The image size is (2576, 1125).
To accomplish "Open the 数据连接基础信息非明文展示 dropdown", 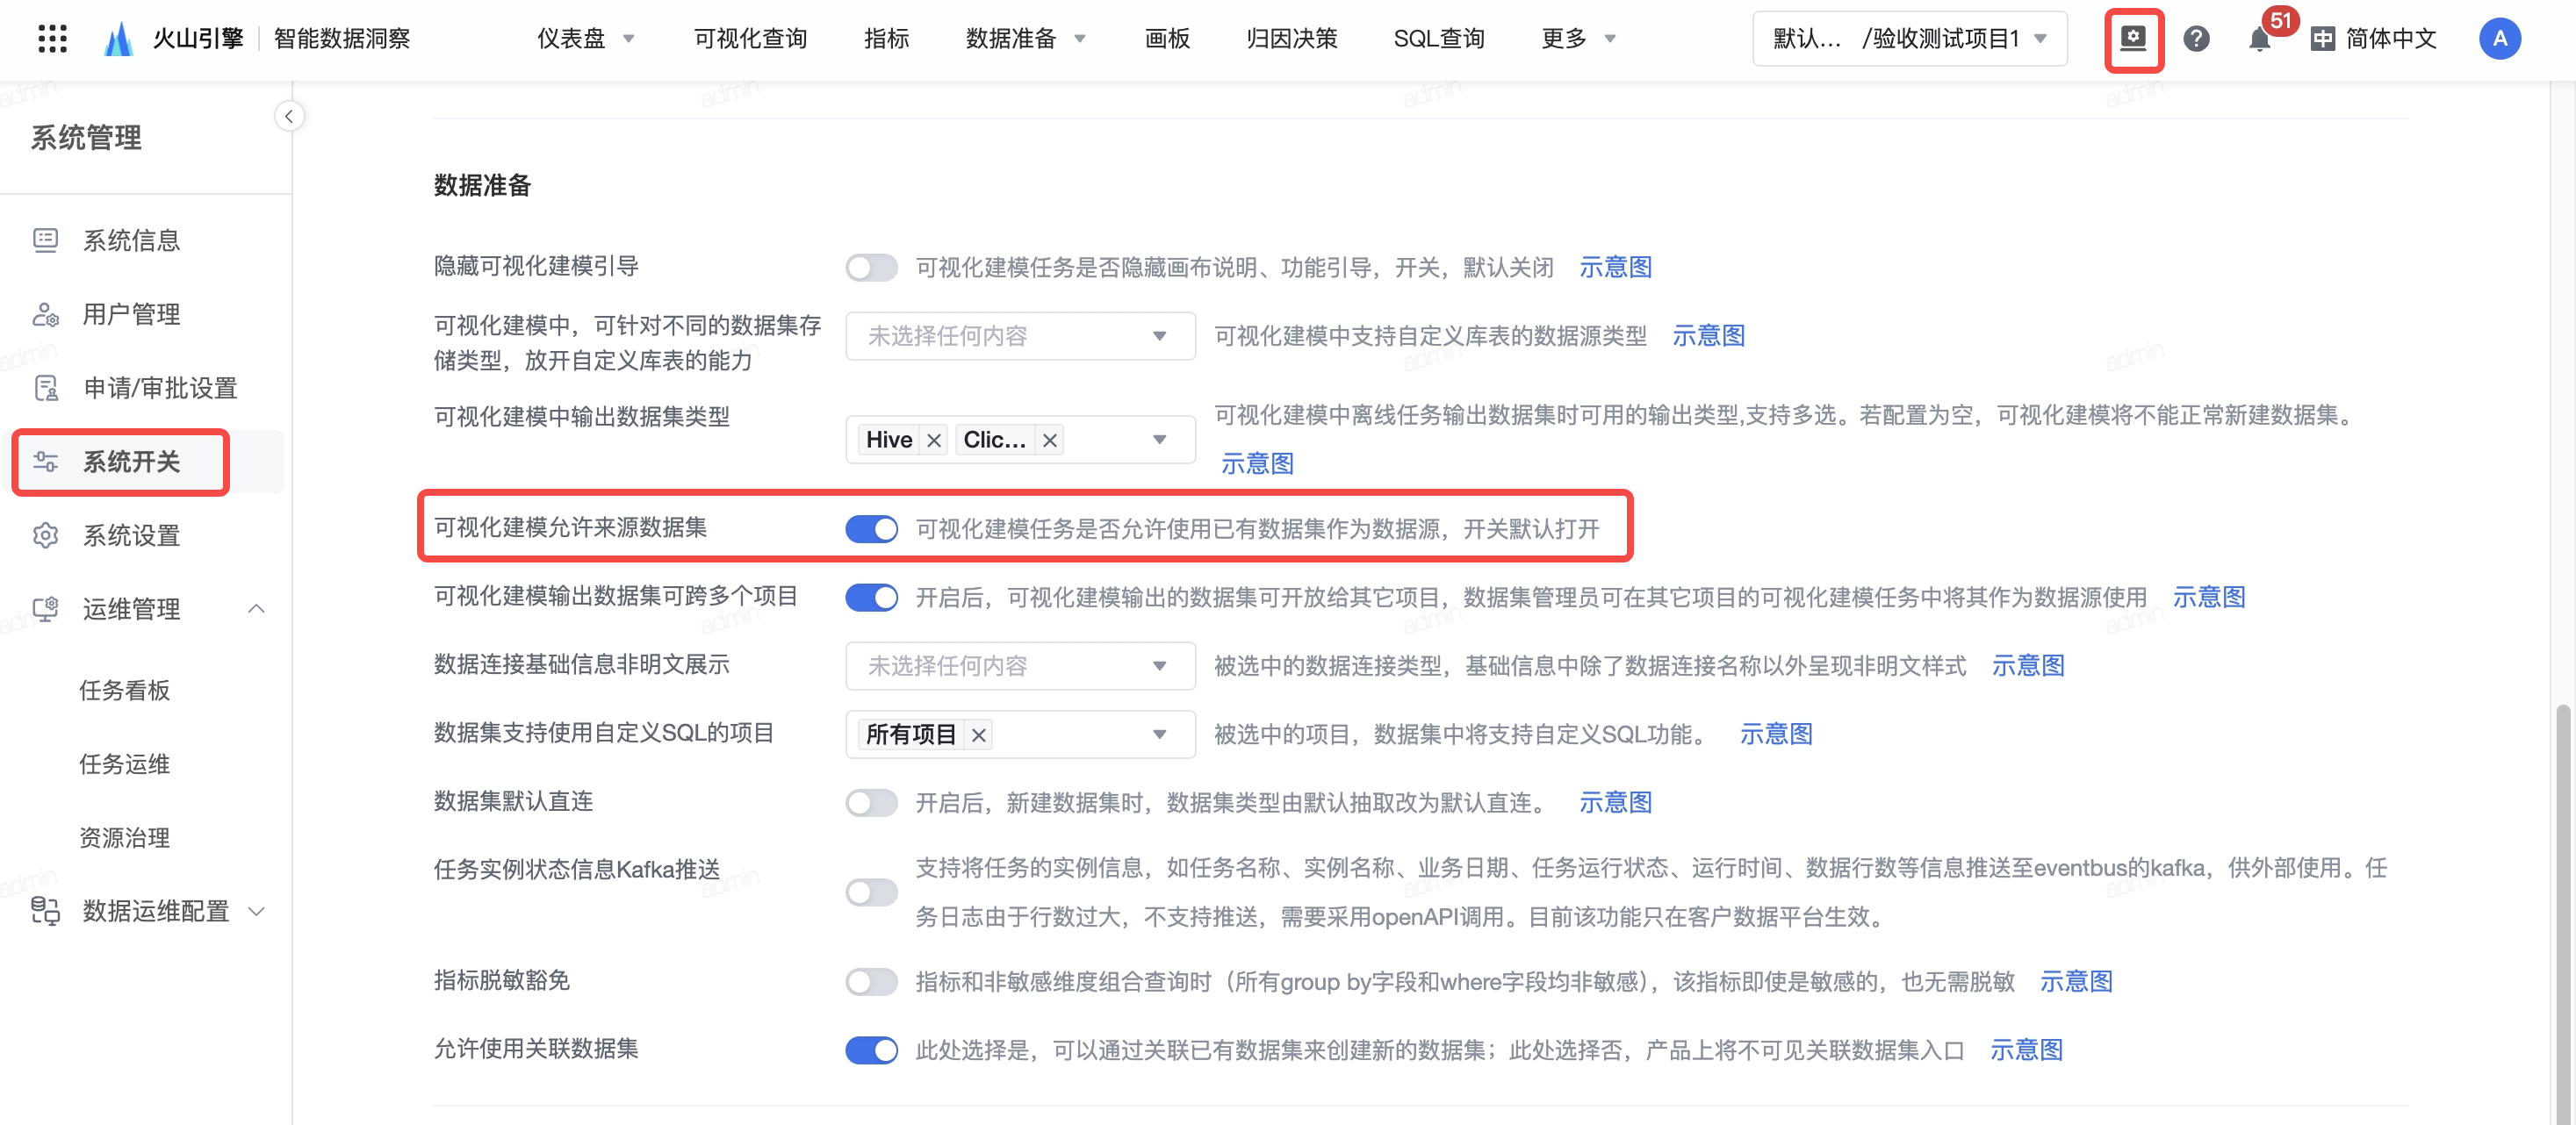I will (1019, 666).
